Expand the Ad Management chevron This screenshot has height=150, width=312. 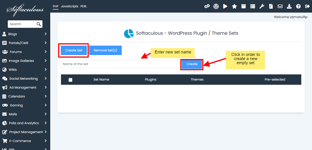[46, 87]
